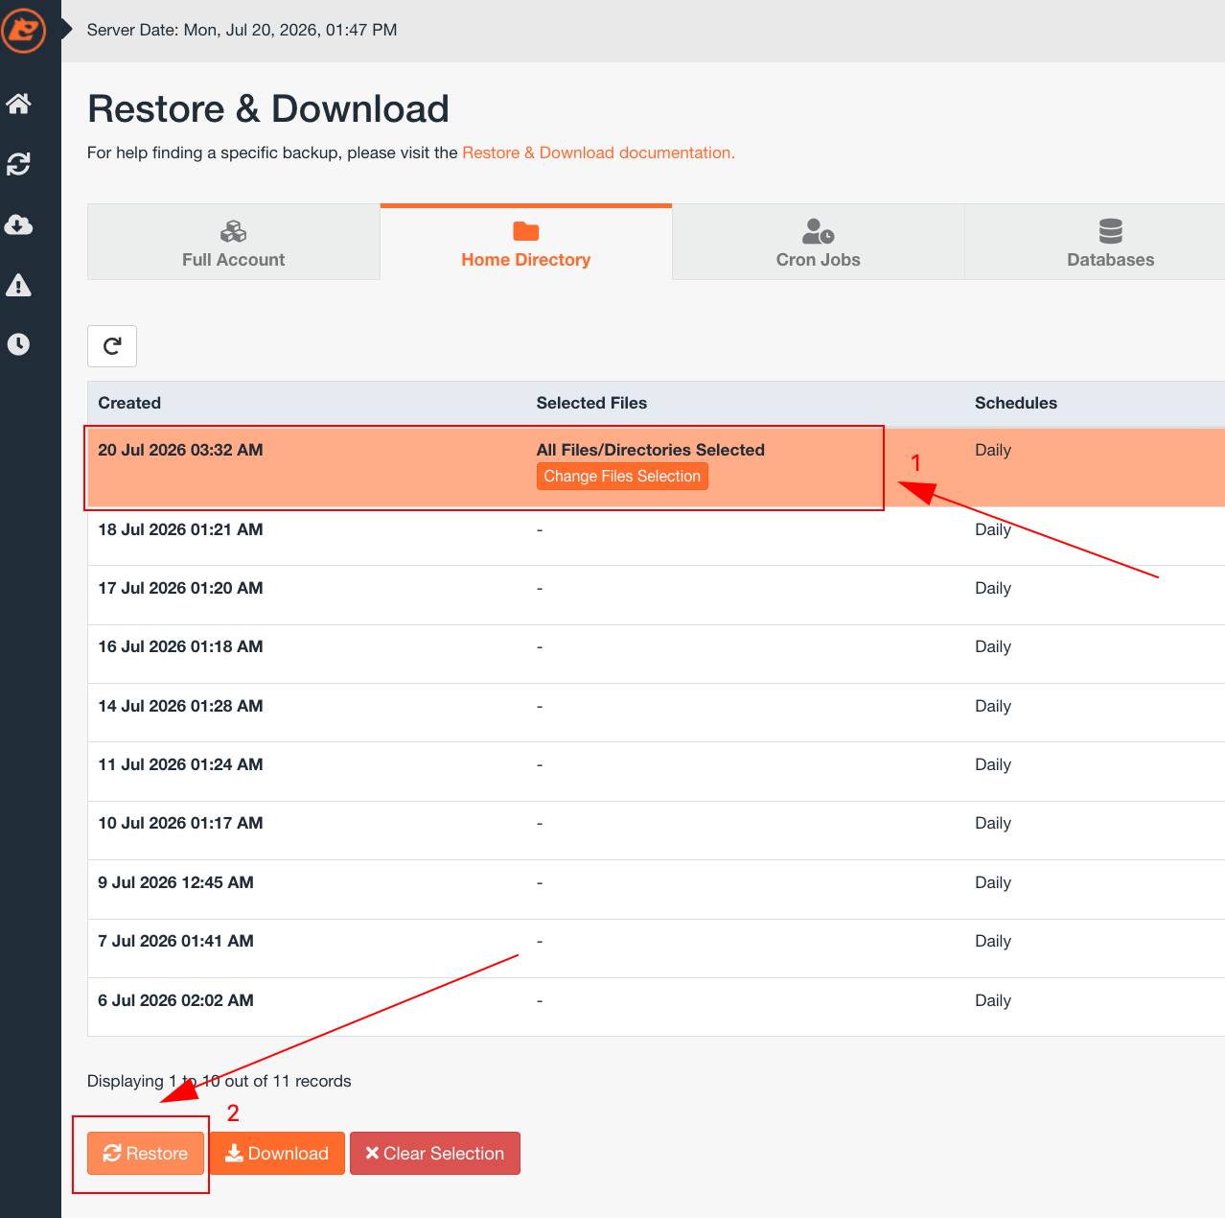Select backup 16 Jul 2026 01:18 AM
The width and height of the screenshot is (1225, 1218).
(x=656, y=654)
